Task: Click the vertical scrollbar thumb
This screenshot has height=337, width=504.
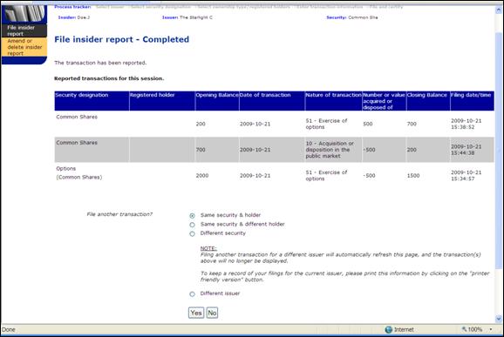Action: 499,151
